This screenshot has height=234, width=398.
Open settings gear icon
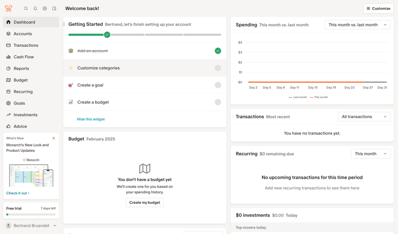coord(45,8)
